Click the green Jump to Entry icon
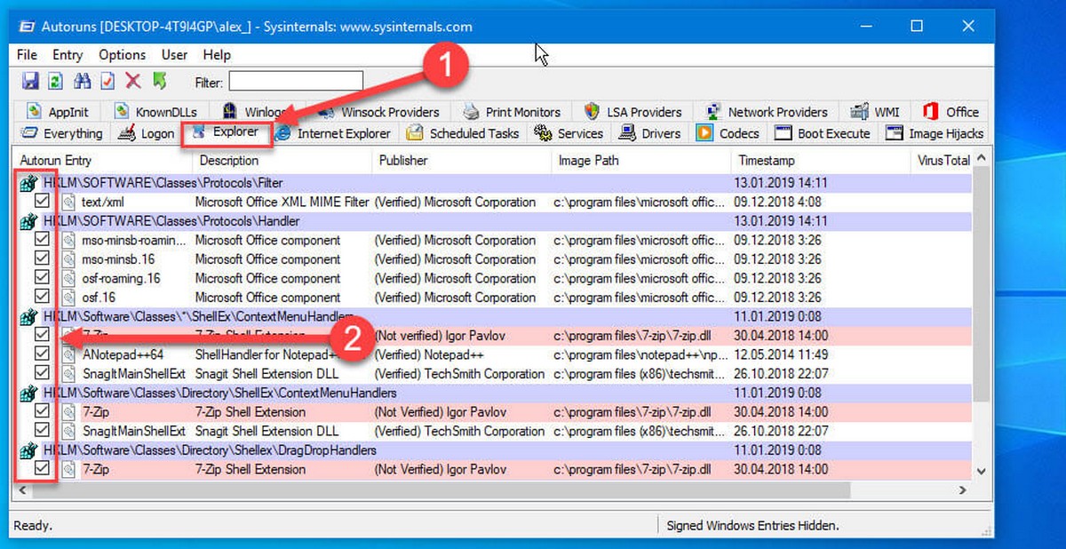Image resolution: width=1066 pixels, height=549 pixels. coord(159,82)
